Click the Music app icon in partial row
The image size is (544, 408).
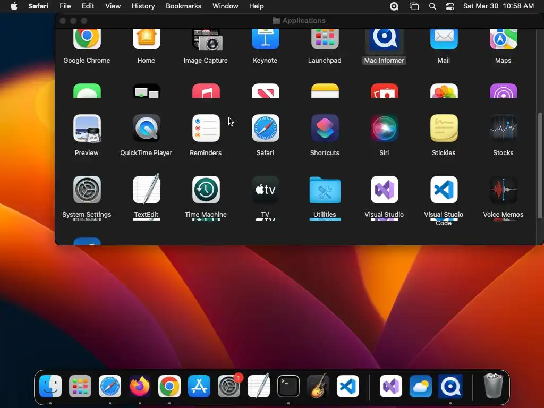(206, 90)
